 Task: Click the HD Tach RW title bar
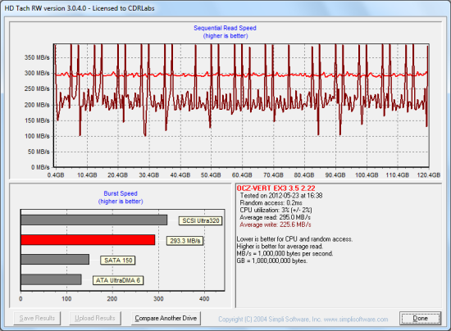pos(225,8)
